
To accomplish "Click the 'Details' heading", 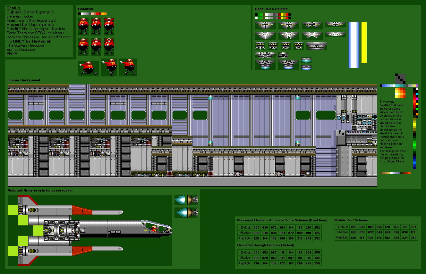I will (13, 8).
